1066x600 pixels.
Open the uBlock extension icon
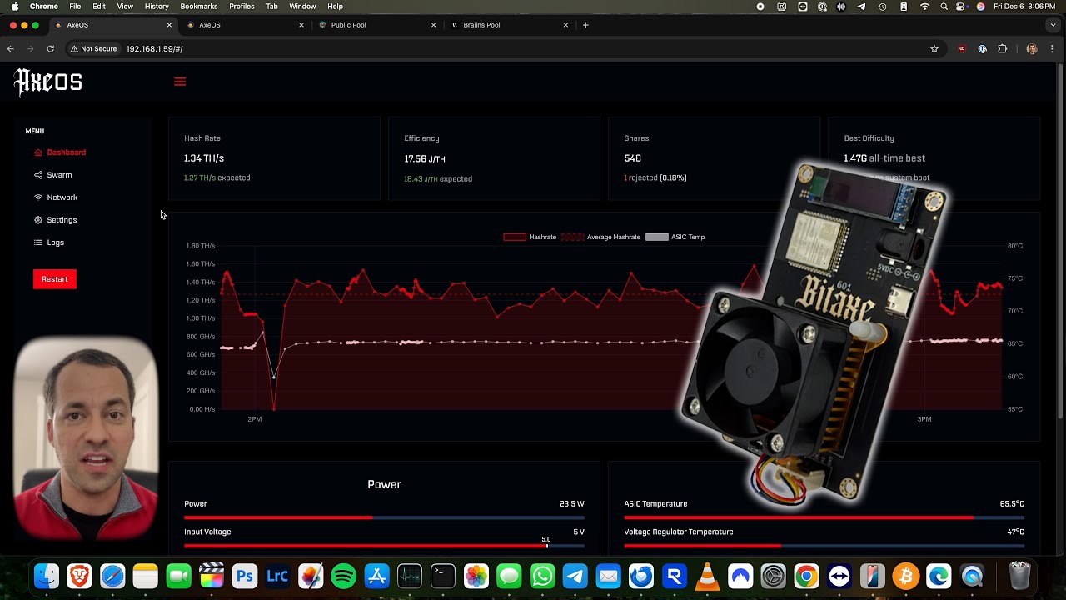(x=963, y=49)
